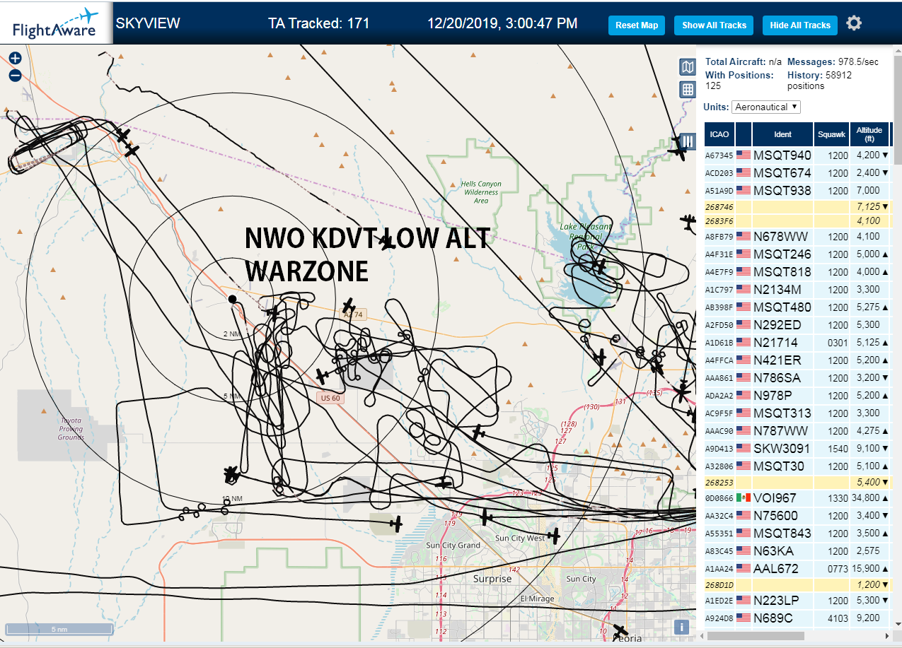902x648 pixels.
Task: Select the MSQT818 aircraft row
Action: 797,272
